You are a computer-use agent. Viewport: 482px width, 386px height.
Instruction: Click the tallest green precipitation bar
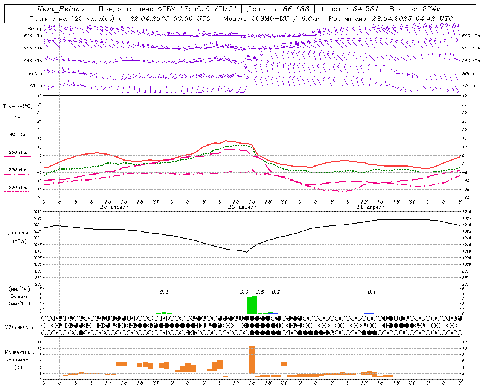pos(255,305)
